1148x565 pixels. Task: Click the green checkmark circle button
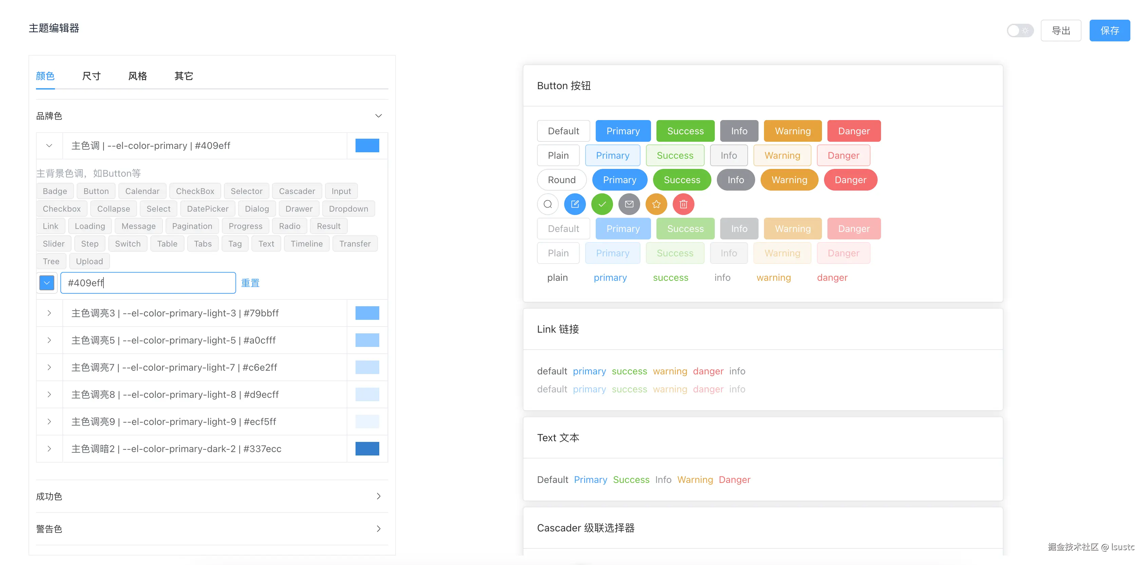[x=602, y=204]
